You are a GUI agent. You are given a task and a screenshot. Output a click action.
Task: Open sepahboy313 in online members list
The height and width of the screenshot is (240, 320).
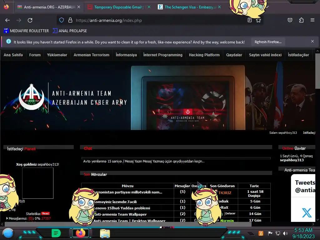(x=292, y=160)
